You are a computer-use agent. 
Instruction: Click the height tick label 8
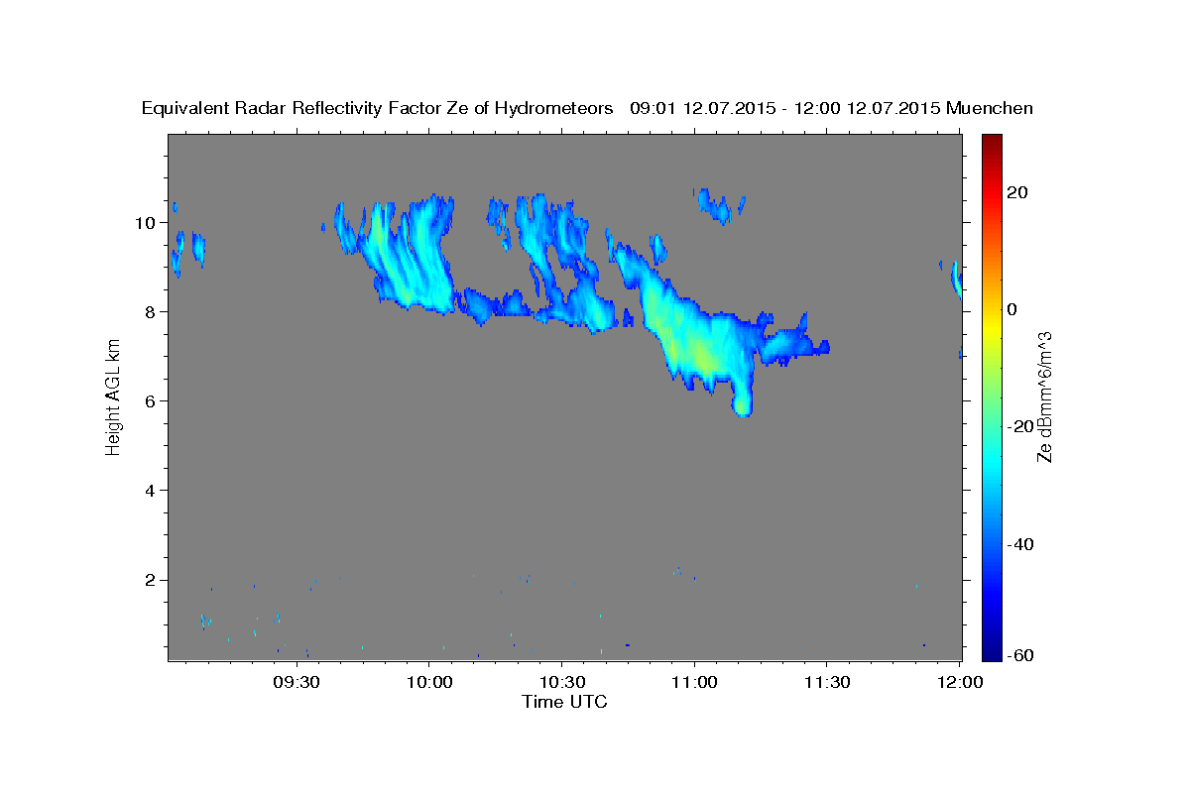151,312
